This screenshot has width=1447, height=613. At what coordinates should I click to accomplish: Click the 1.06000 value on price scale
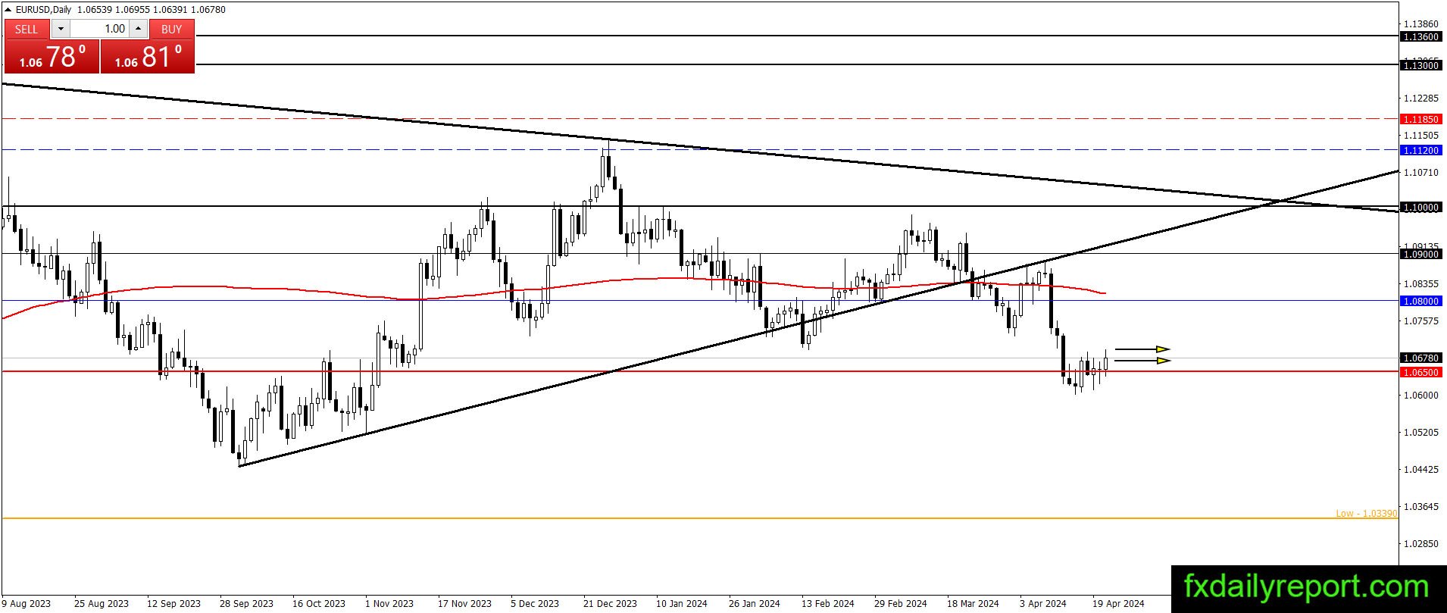(1420, 396)
